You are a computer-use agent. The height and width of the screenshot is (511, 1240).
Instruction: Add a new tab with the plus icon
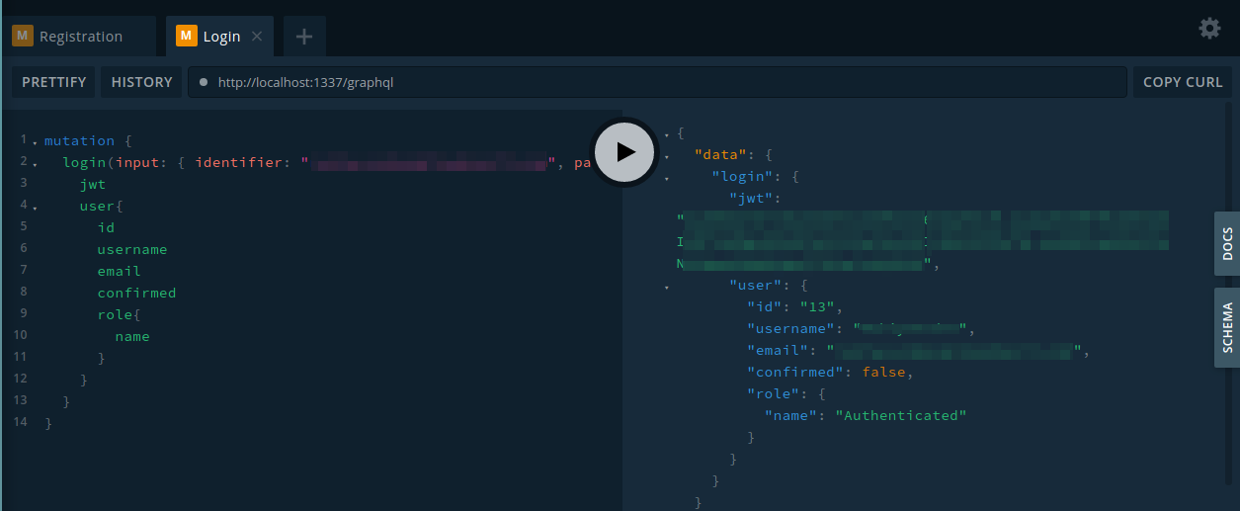coord(304,37)
